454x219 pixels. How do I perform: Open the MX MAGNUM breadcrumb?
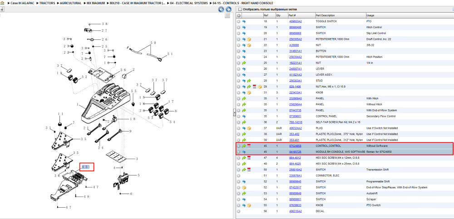click(96, 3)
